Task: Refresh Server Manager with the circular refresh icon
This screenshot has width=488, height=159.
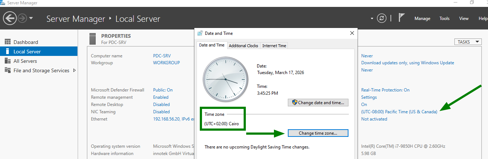Action: 382,18
